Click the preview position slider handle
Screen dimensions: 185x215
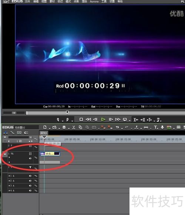(x=67, y=112)
